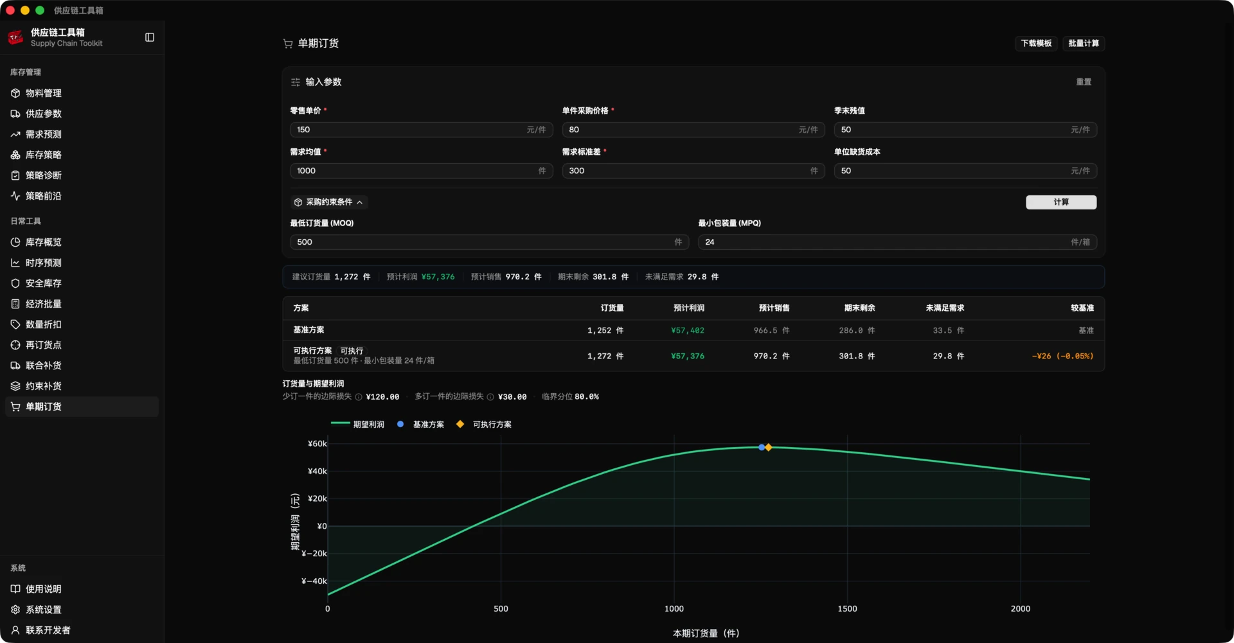Click the 数量折扣 tag icon
The width and height of the screenshot is (1234, 643).
point(15,324)
